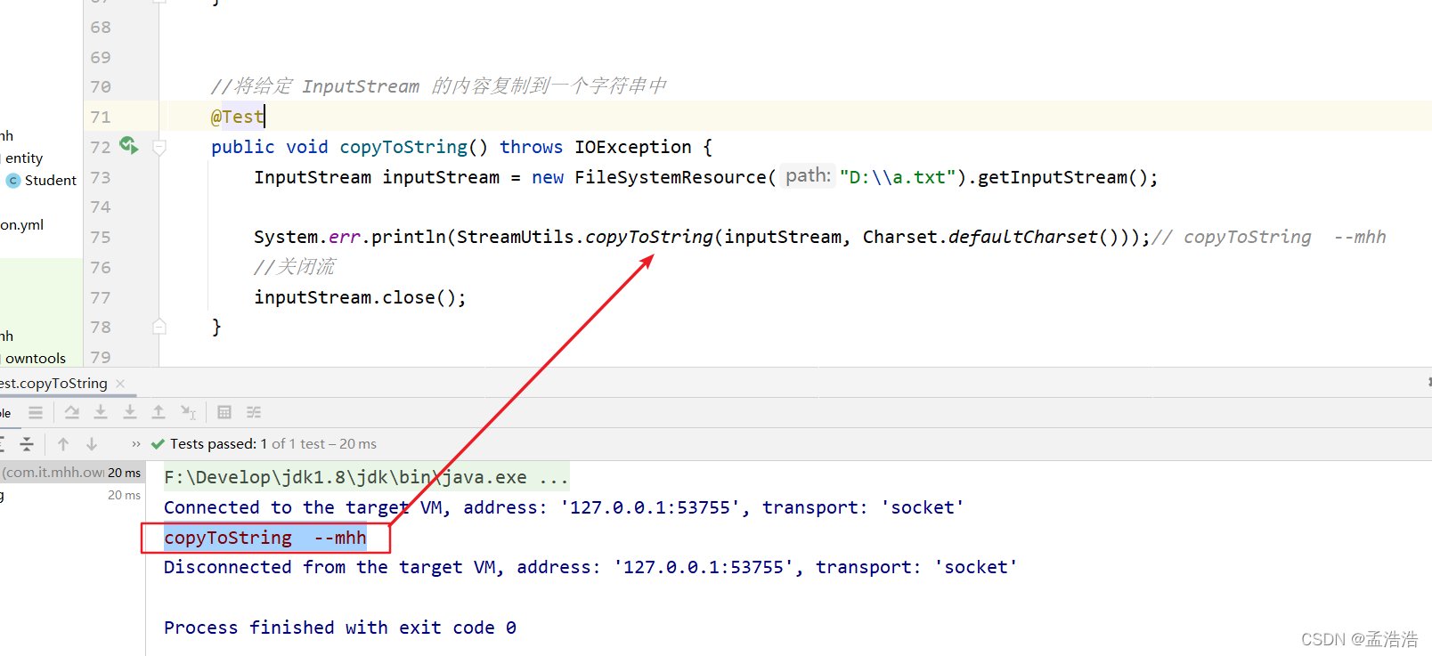Click line number 77 in the gutter

click(101, 298)
